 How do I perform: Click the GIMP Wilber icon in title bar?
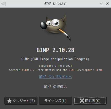(4, 4)
